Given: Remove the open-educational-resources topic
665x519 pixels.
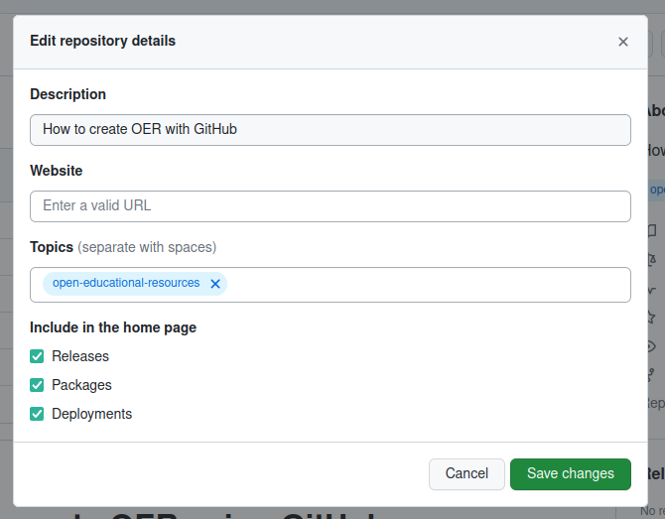Looking at the screenshot, I should click(215, 284).
